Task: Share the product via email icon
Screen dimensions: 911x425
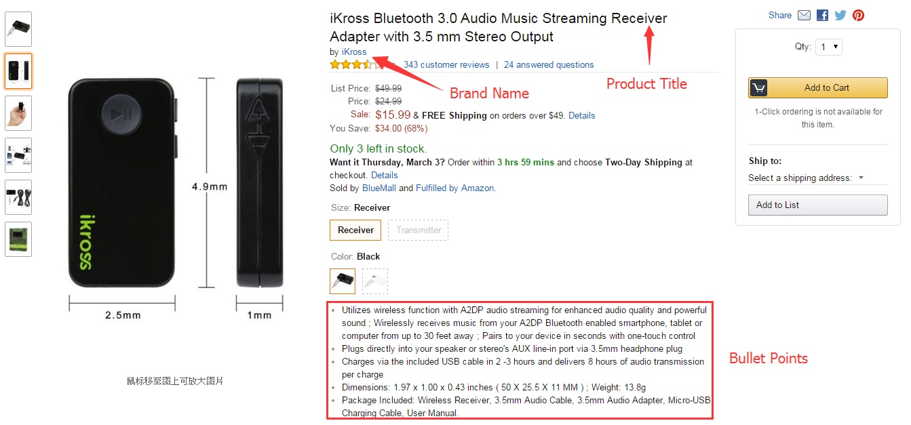Action: point(804,15)
